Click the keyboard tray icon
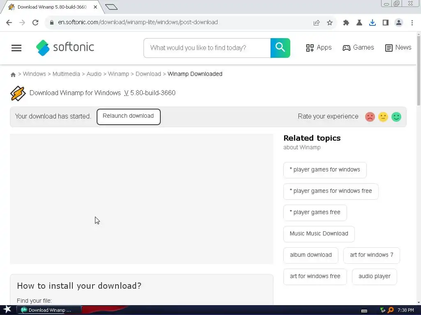The image size is (421, 315). [364, 311]
